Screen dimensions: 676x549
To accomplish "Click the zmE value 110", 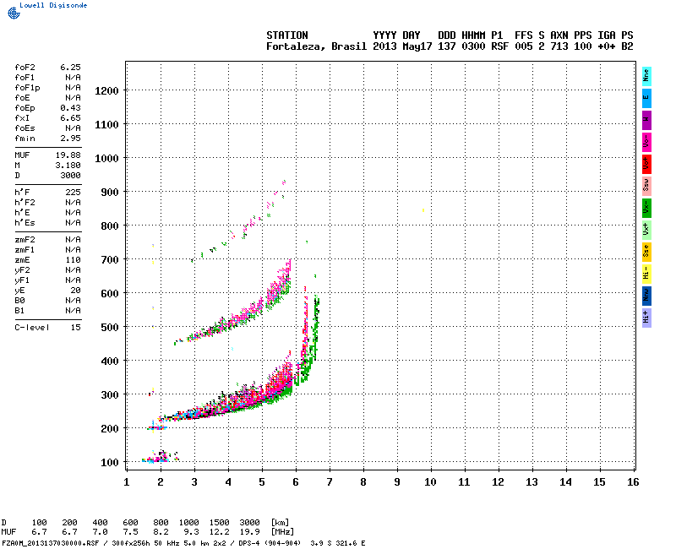I will (x=74, y=260).
